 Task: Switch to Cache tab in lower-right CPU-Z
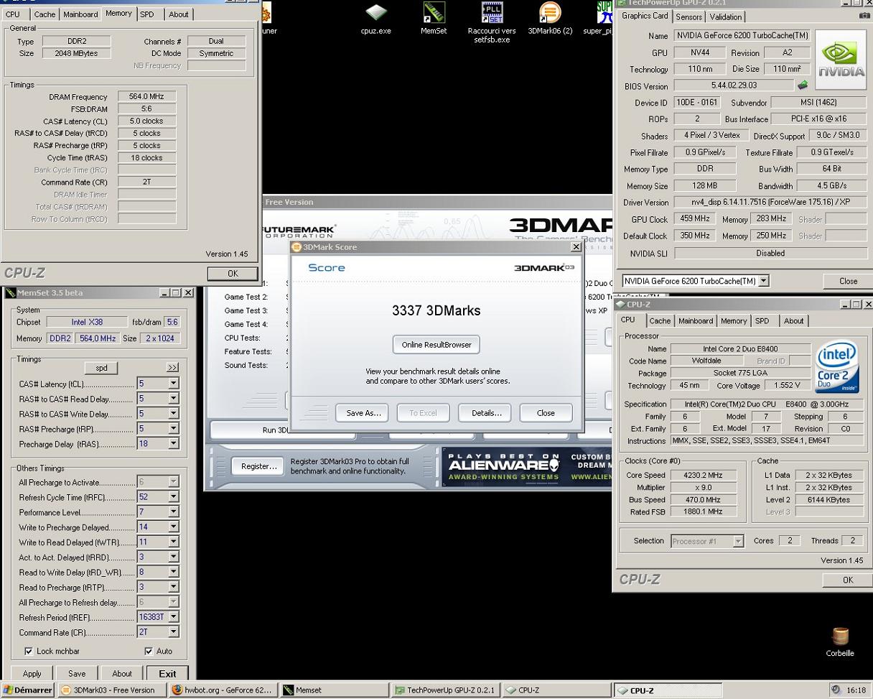(660, 321)
